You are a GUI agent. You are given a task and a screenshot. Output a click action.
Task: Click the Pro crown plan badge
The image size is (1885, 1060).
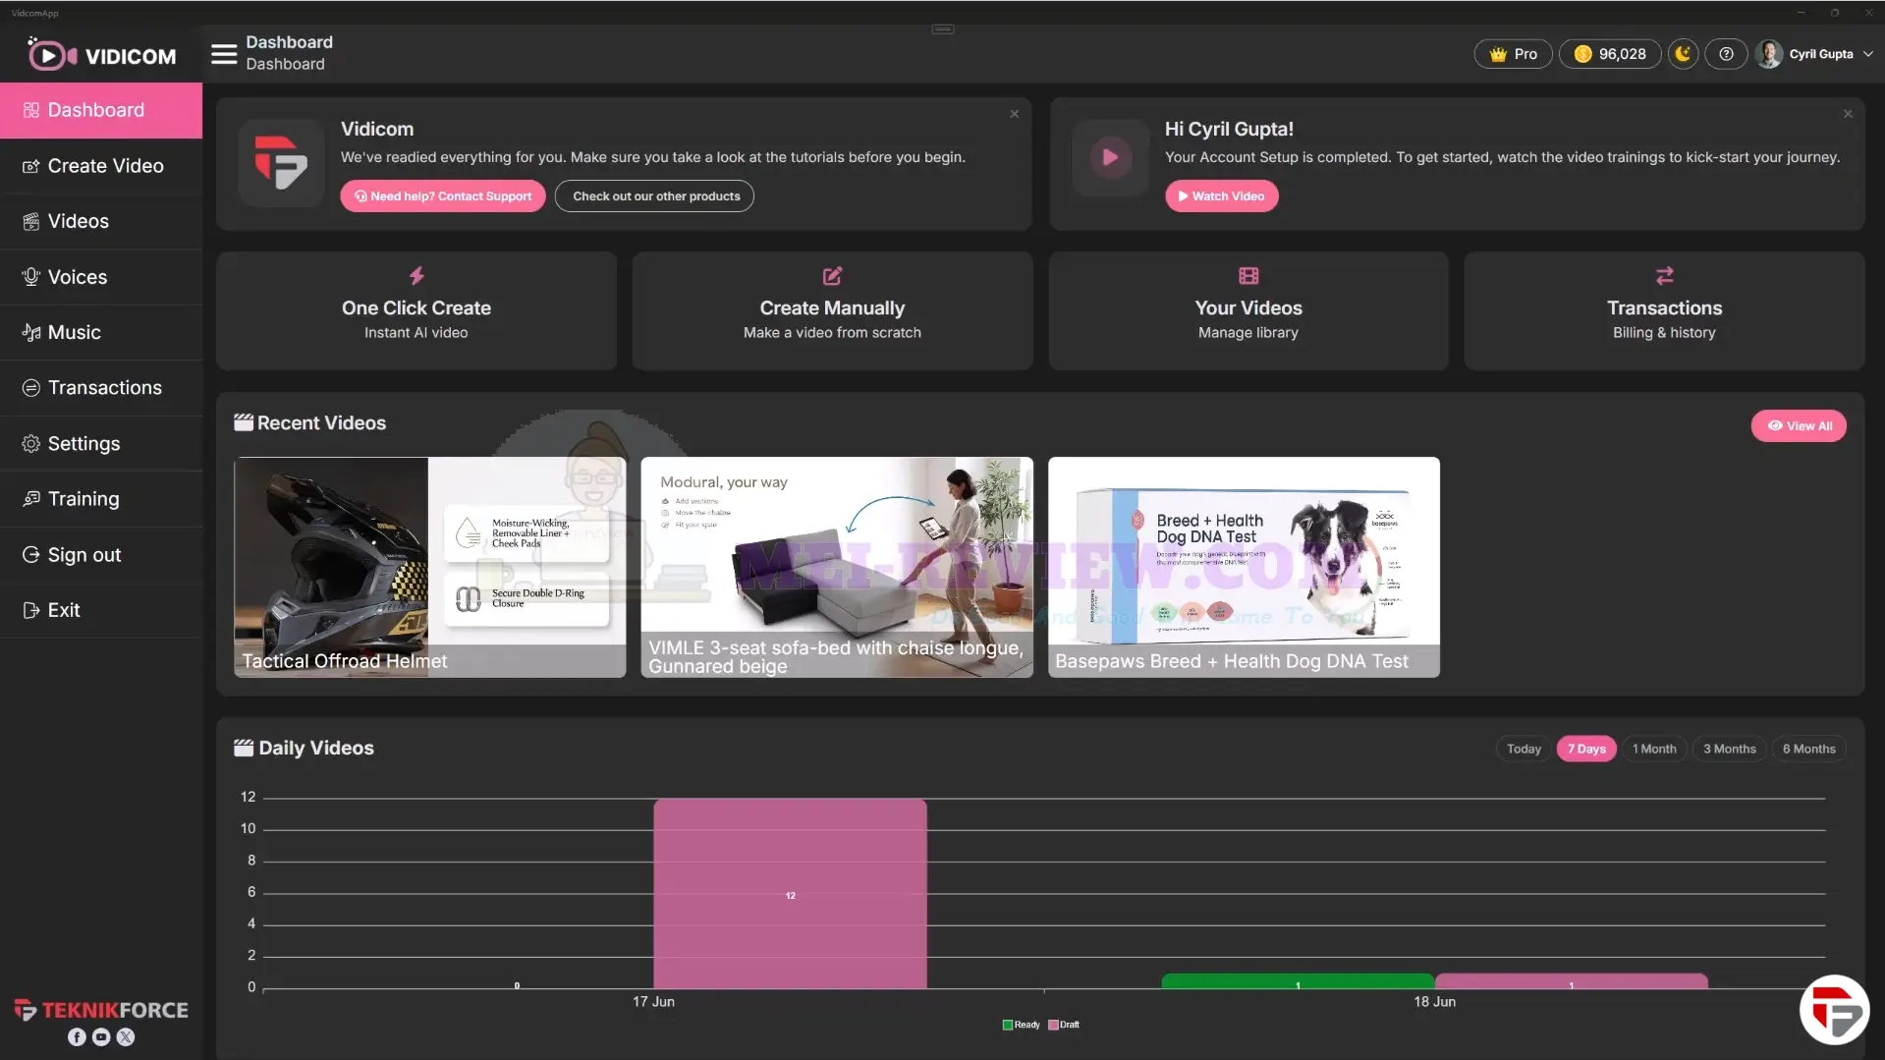(x=1513, y=54)
